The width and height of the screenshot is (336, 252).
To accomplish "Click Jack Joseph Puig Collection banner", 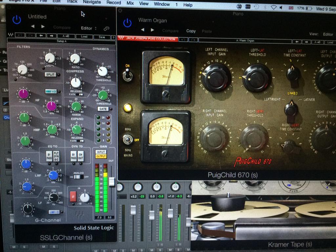I will 148,39.
